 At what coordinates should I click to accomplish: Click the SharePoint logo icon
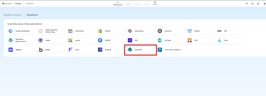click(x=130, y=50)
